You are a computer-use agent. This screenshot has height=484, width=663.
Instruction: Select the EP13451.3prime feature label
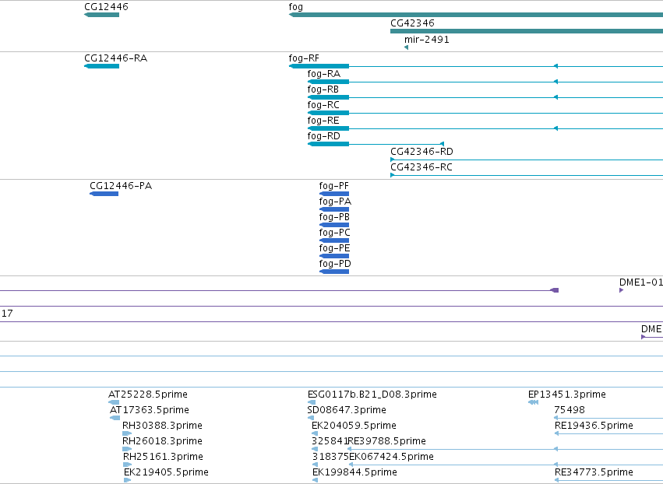pos(567,395)
